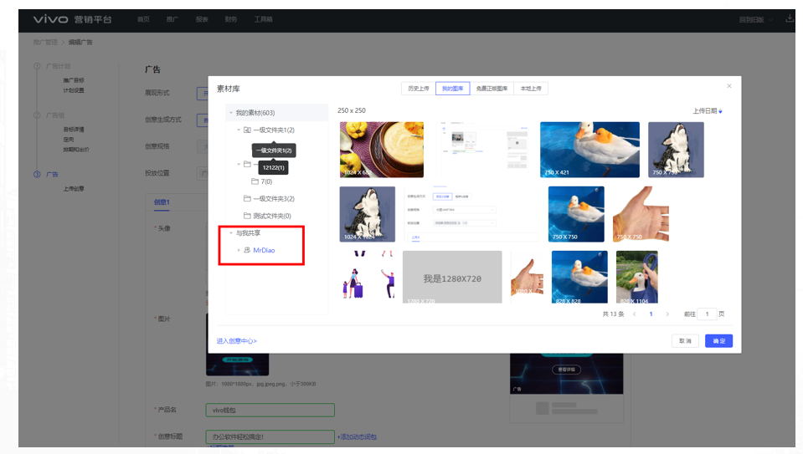Go to next page using right chevron
This screenshot has width=803, height=454.
click(x=667, y=314)
